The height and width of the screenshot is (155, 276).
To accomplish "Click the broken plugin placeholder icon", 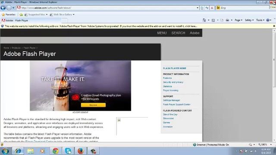I will [x=119, y=120].
